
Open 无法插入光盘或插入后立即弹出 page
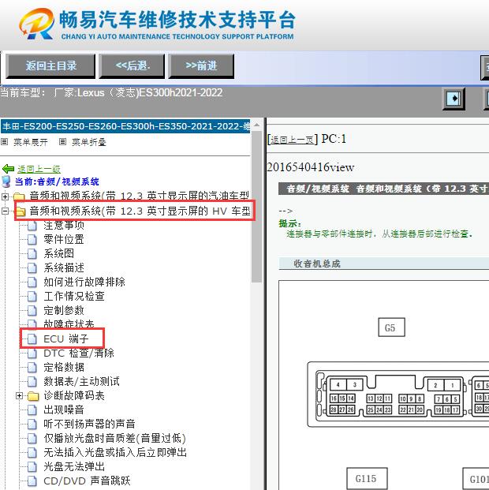(115, 452)
